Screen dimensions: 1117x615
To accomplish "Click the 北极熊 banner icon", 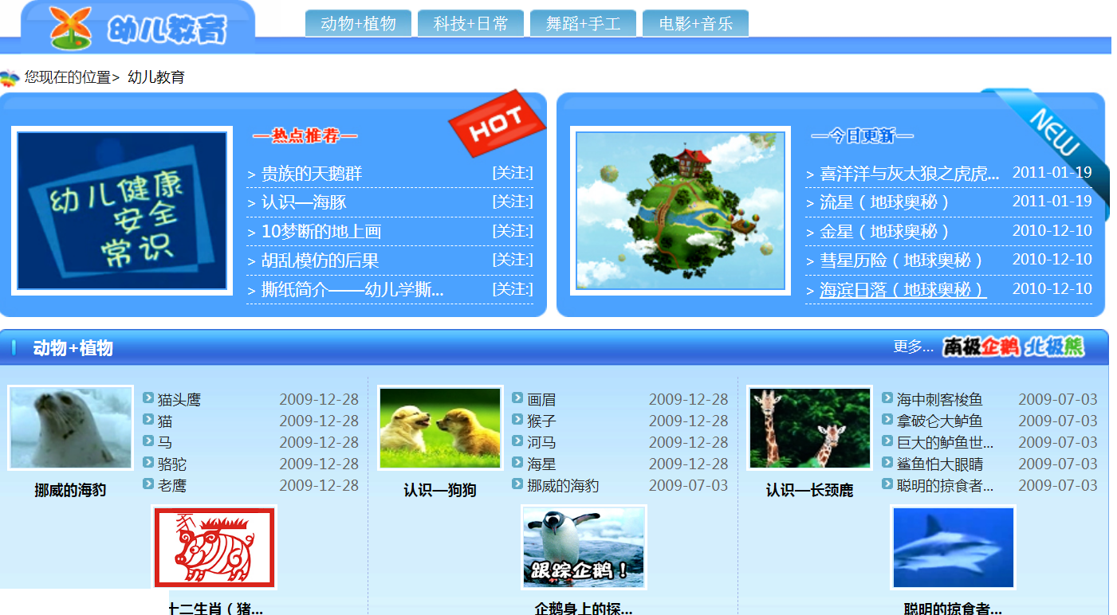I will coord(1054,347).
